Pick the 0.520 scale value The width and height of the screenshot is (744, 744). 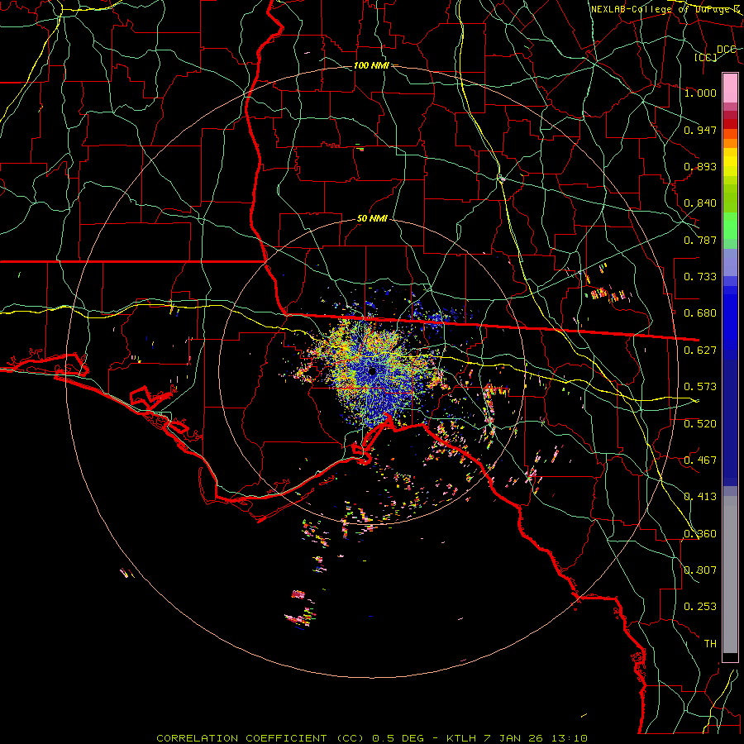coord(700,424)
